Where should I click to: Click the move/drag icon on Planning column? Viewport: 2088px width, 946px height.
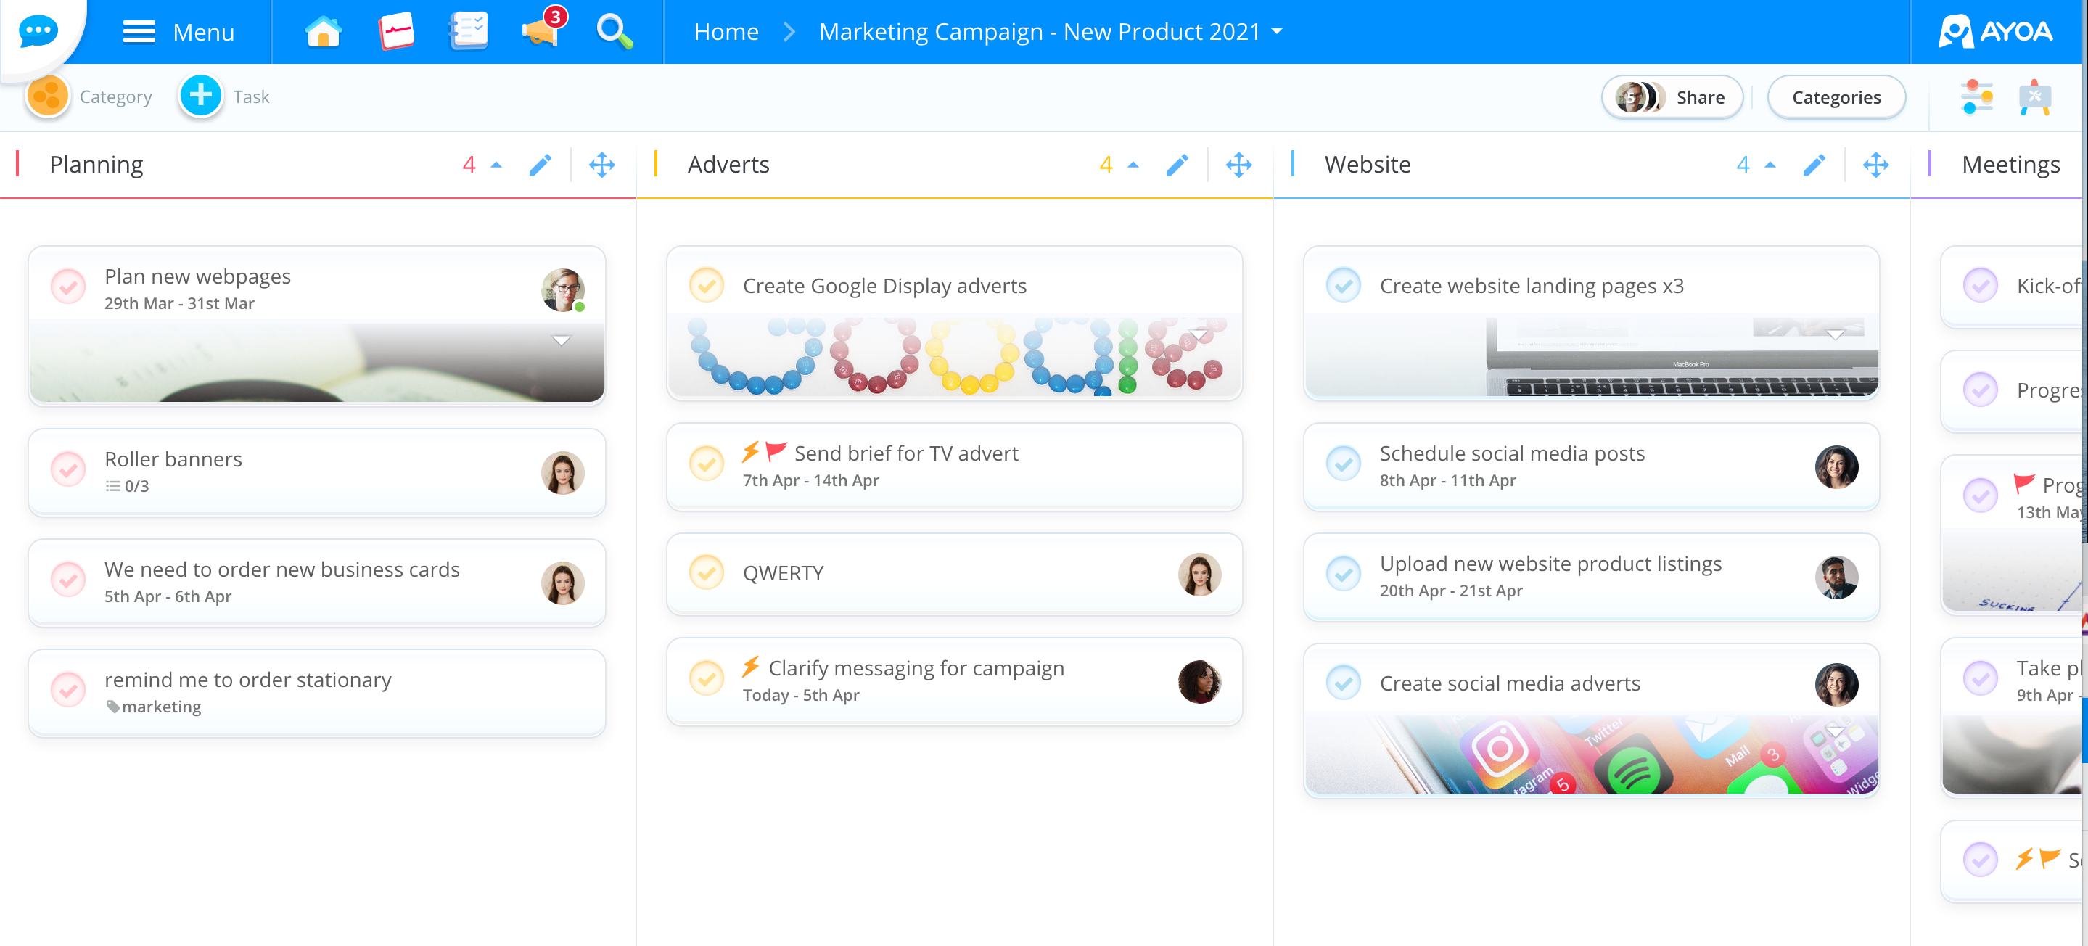pyautogui.click(x=601, y=165)
